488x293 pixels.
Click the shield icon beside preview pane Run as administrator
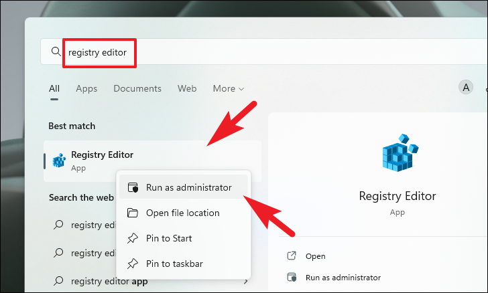292,277
